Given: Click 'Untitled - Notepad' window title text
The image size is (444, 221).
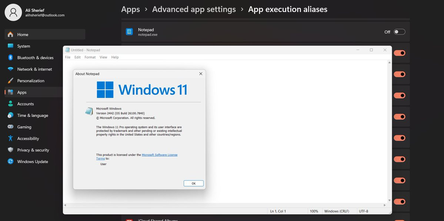Looking at the screenshot, I should click(86, 50).
